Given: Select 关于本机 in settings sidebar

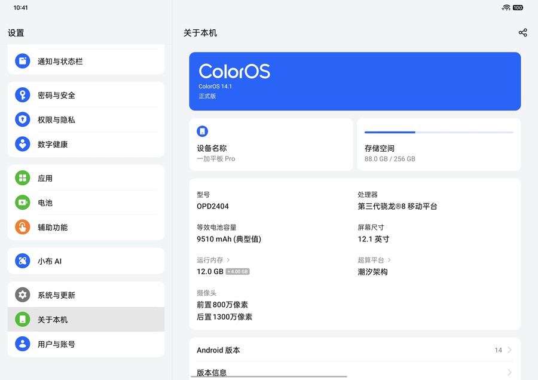Looking at the screenshot, I should (85, 320).
